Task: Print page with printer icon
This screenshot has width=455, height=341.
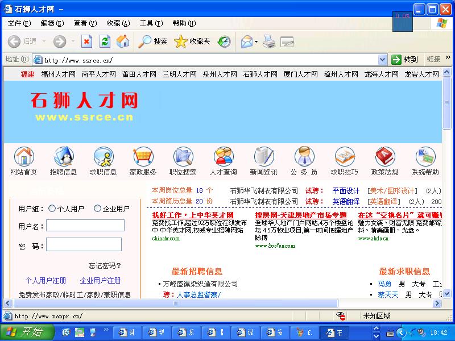Action: [x=269, y=41]
